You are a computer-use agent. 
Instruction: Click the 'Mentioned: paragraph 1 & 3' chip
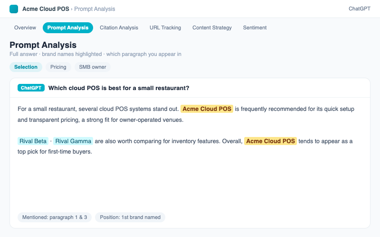tap(55, 217)
